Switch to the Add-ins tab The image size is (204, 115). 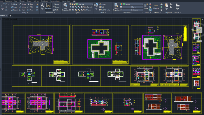click(36, 1)
